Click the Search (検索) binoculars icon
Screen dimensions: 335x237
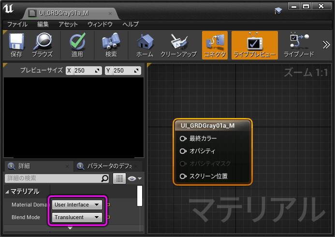tap(111, 41)
